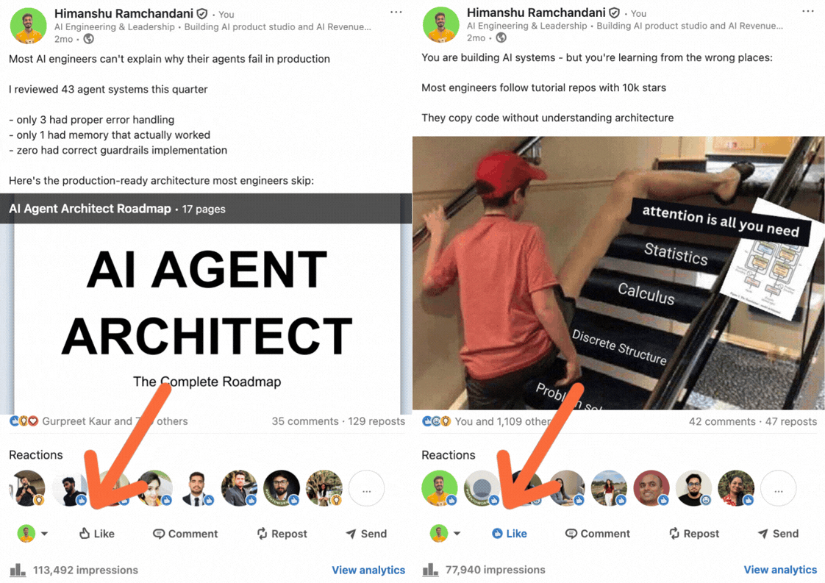
Task: Click Comment on the left post
Action: pyautogui.click(x=185, y=534)
